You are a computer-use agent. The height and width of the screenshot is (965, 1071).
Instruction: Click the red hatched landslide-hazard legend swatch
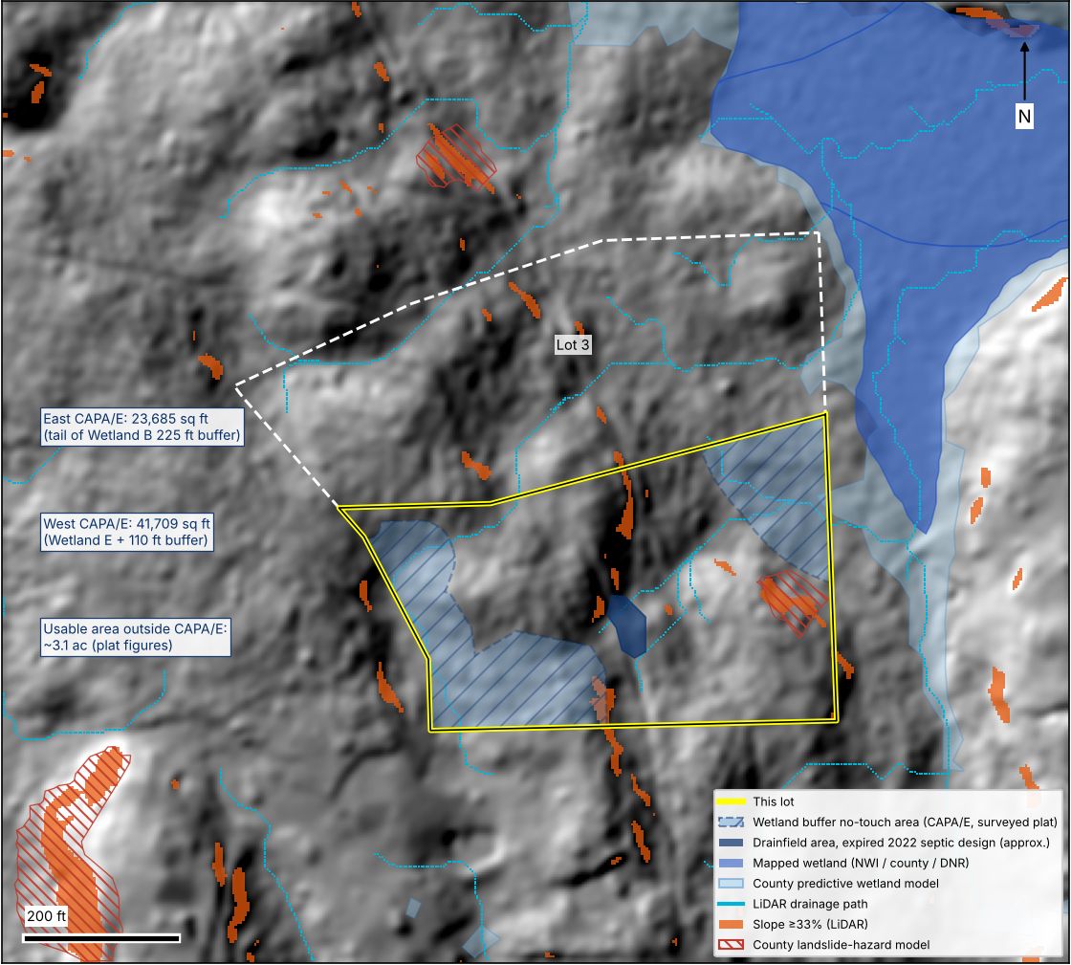pyautogui.click(x=731, y=945)
